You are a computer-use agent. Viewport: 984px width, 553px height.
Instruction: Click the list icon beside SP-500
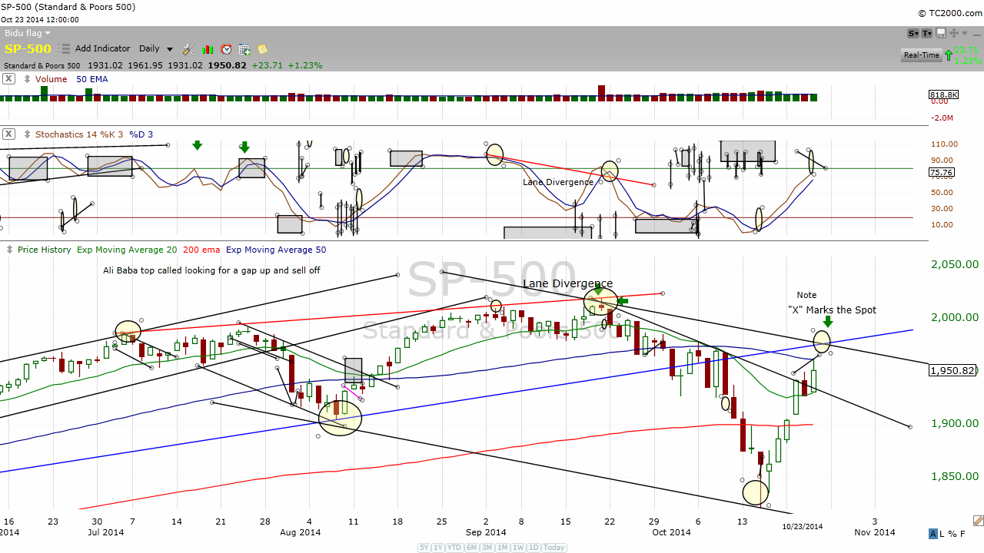(65, 49)
